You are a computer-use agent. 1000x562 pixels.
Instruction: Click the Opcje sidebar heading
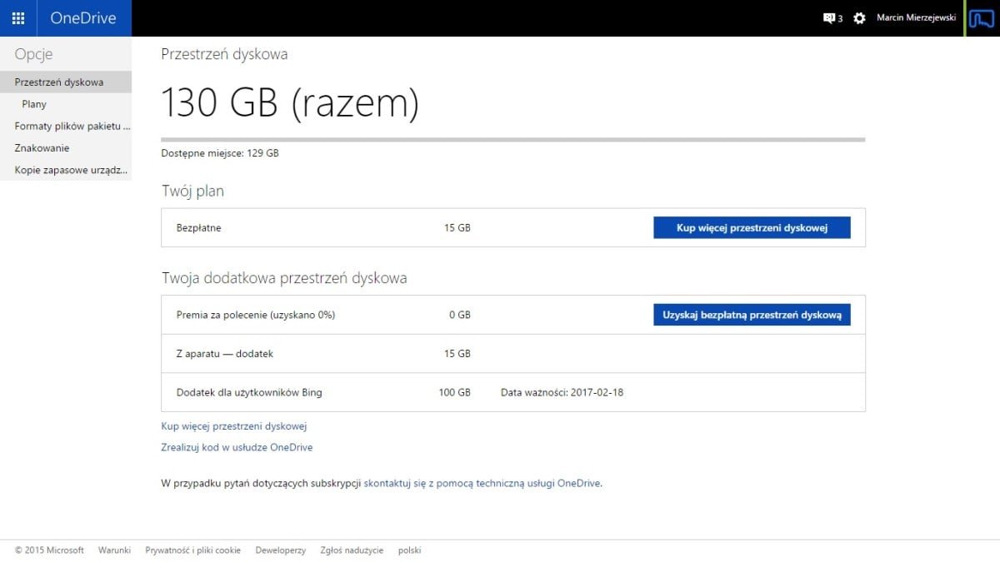click(x=33, y=54)
